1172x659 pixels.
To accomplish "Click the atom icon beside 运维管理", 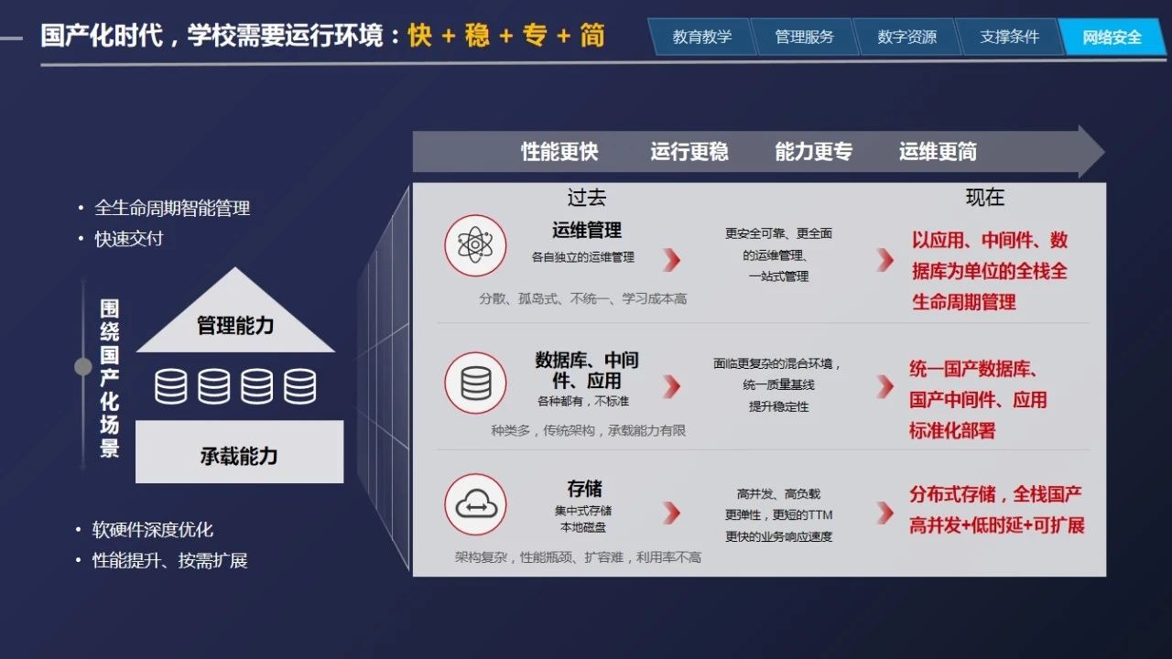I will [475, 245].
